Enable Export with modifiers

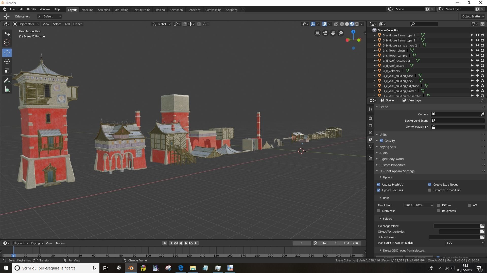[430, 190]
